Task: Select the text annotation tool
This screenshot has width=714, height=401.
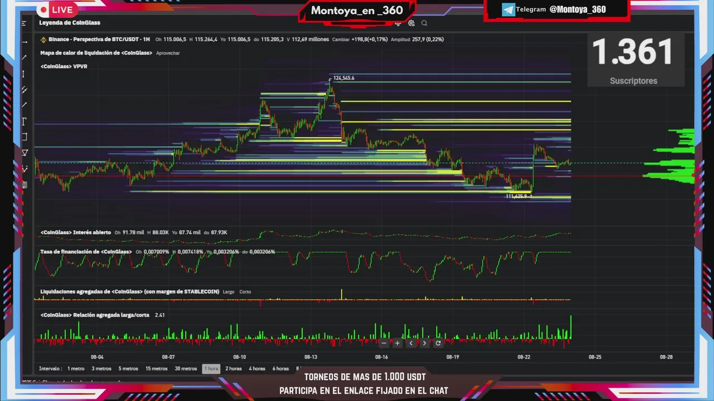Action: [x=24, y=121]
